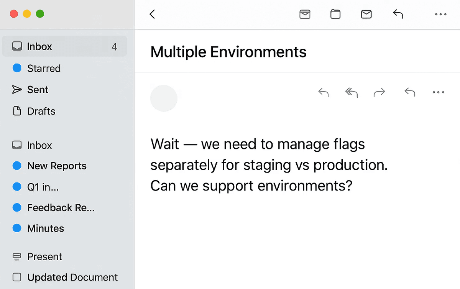Minimize the window with the yellow button

point(27,14)
